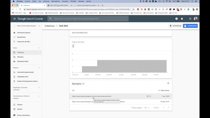
Task: Open the Ejemplos filter icon
Action: 168,84
